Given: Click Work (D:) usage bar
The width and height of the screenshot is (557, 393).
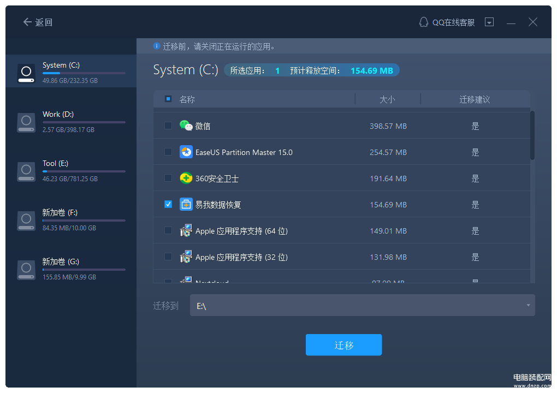Looking at the screenshot, I should [84, 122].
